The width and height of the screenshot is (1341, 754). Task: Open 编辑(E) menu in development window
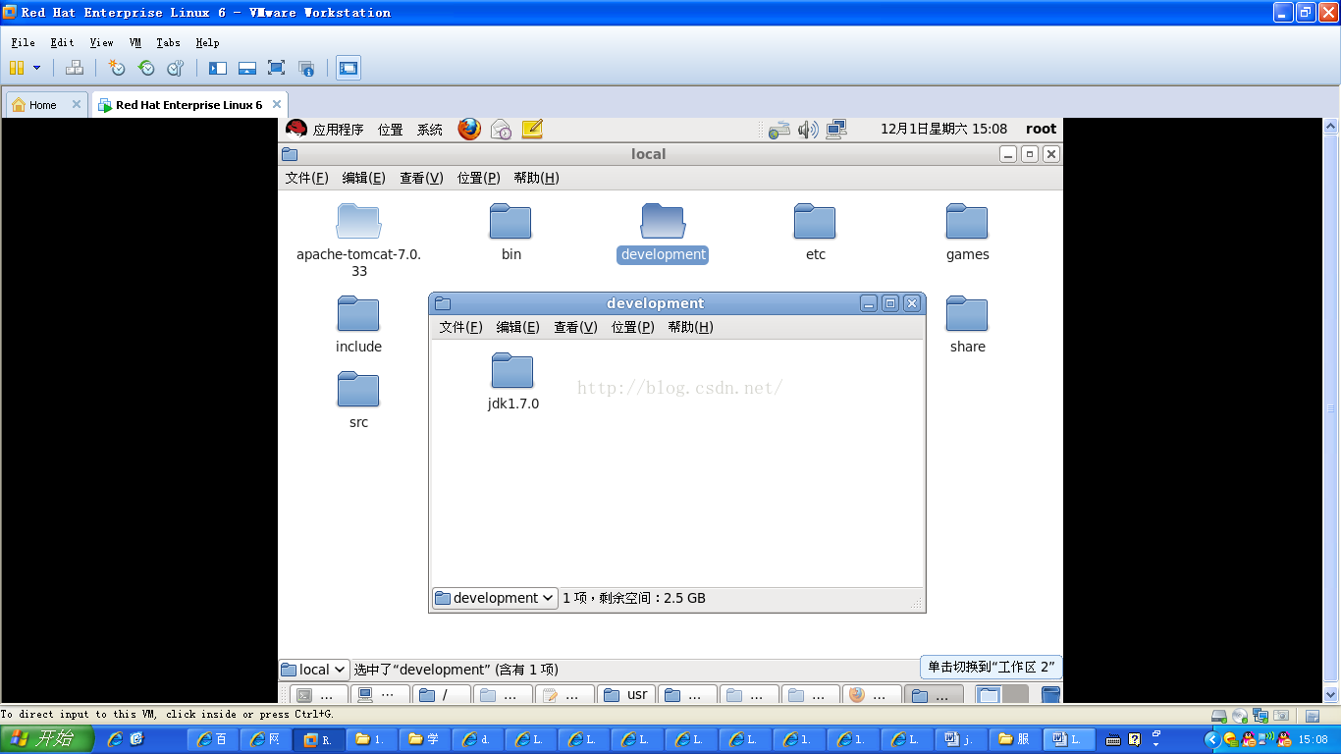(x=517, y=327)
